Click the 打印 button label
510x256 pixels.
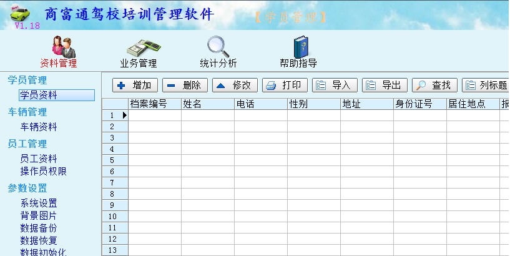click(x=292, y=85)
